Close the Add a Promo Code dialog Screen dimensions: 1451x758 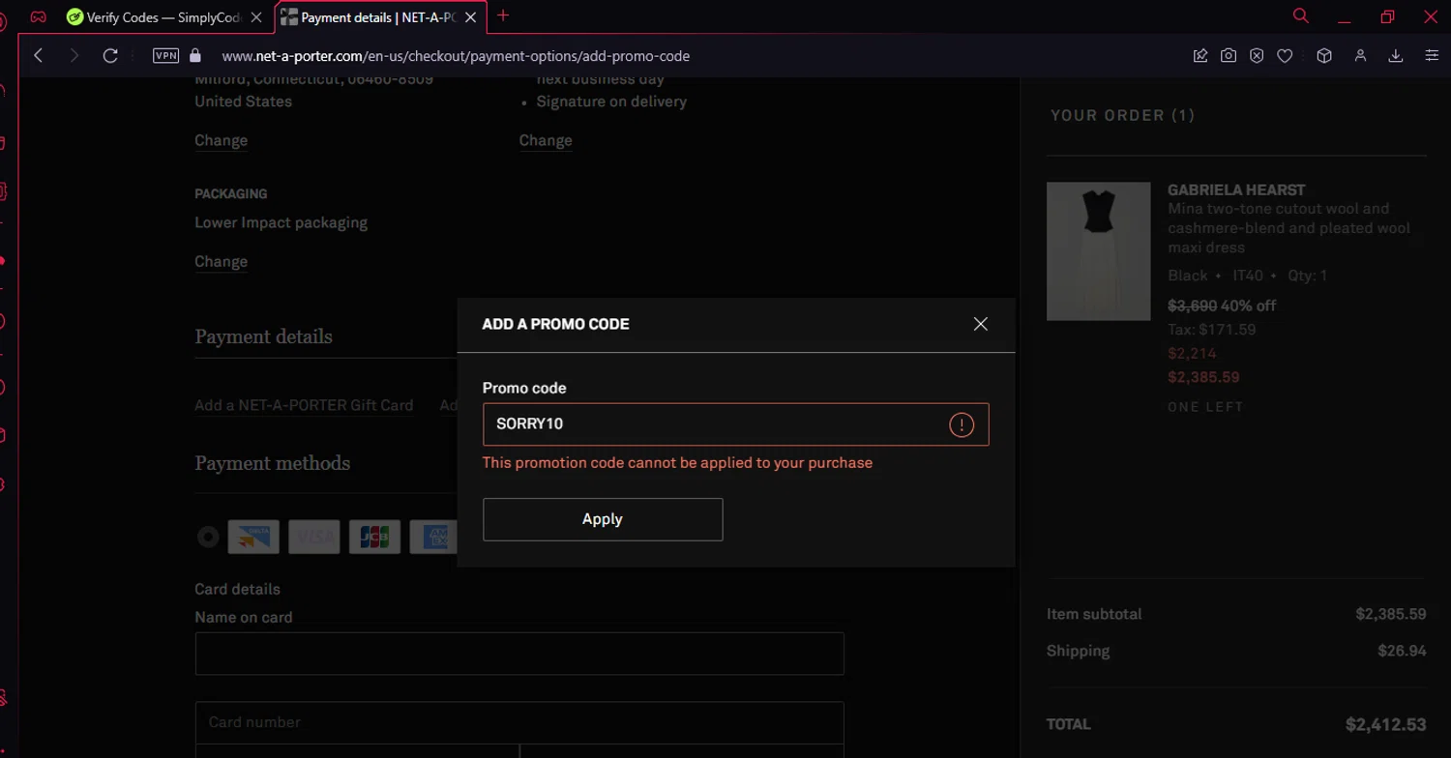pyautogui.click(x=980, y=324)
